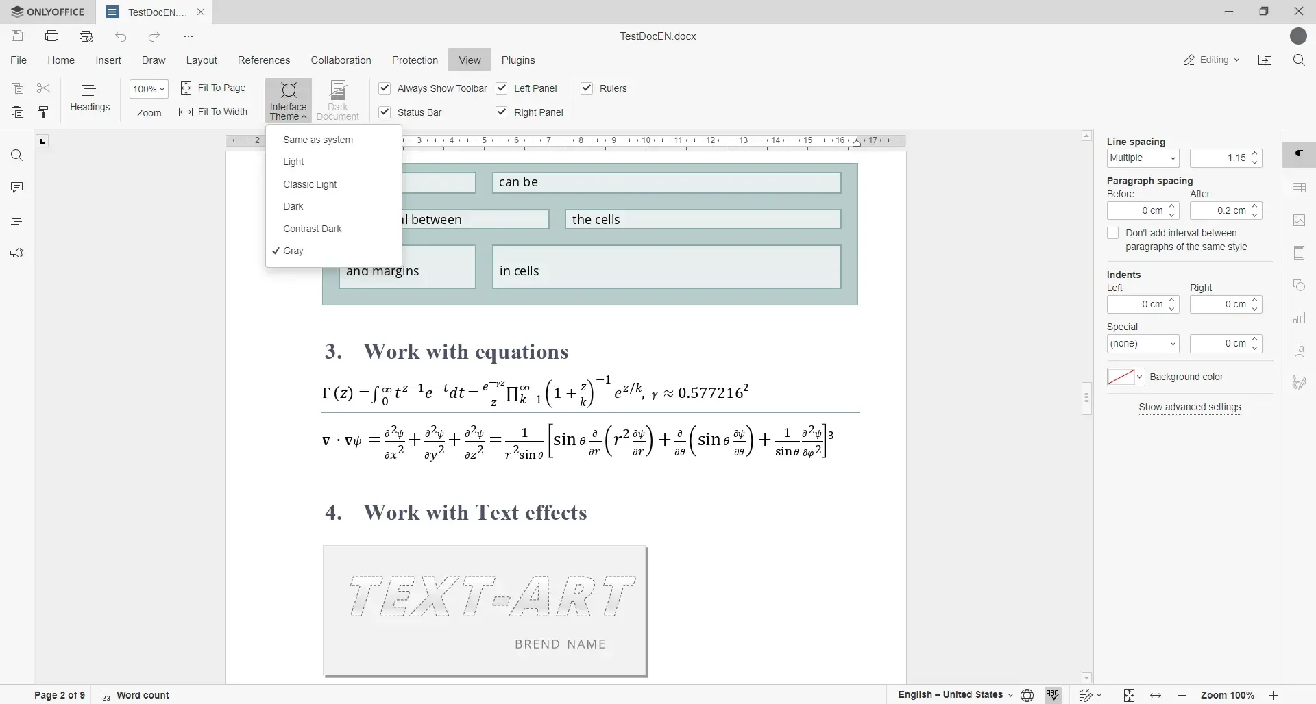Toggle spell checking in status bar
This screenshot has width=1316, height=704.
[x=1053, y=695]
